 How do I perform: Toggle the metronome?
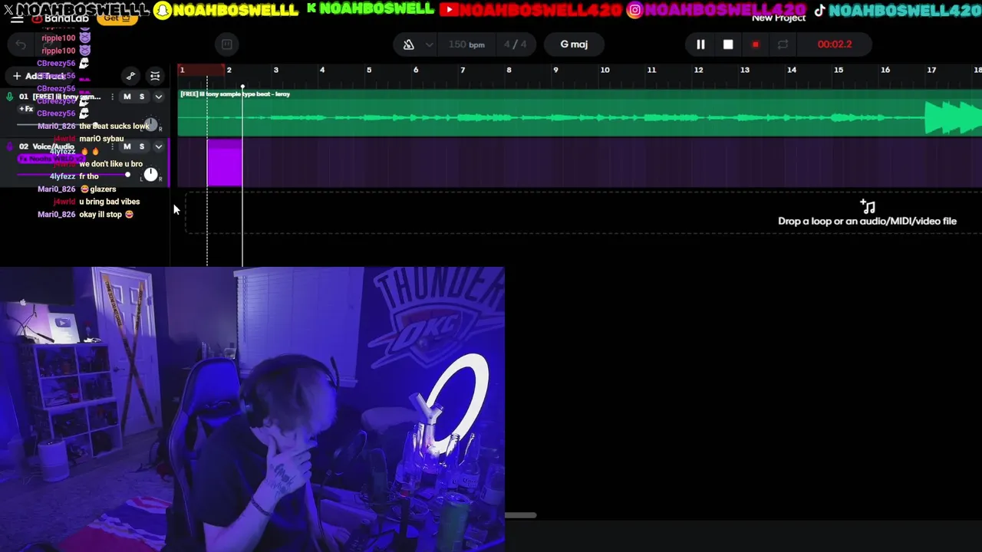pos(409,44)
